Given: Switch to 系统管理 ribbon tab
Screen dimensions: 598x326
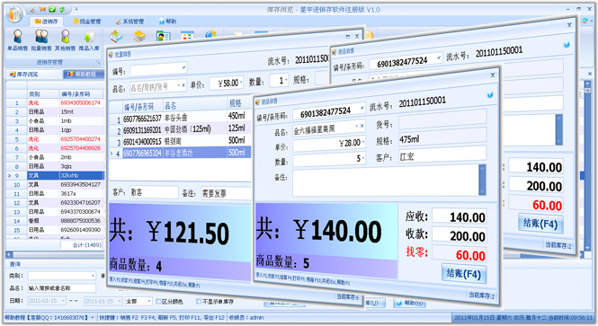Looking at the screenshot, I should (129, 22).
